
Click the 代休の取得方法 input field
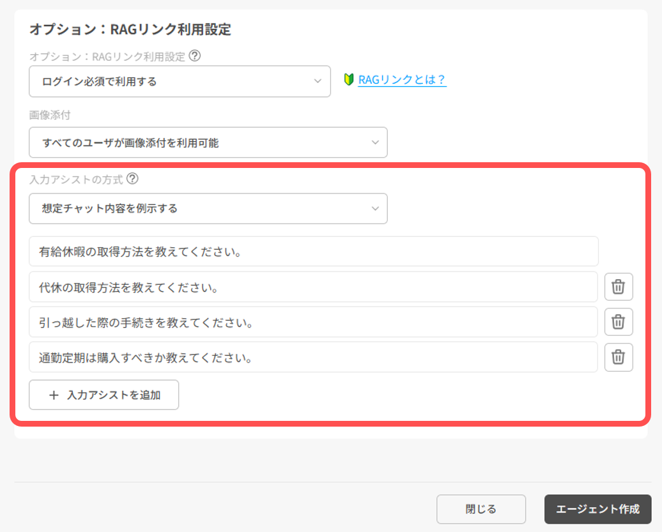[313, 287]
